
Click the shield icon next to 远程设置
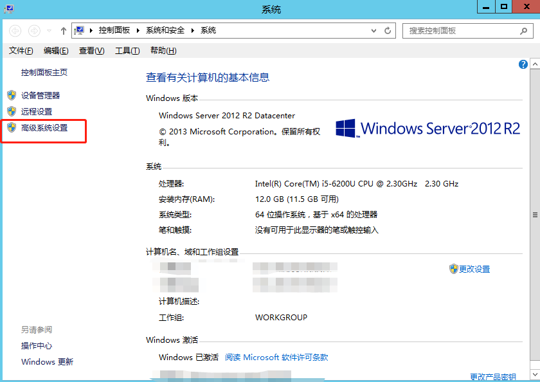pos(12,111)
